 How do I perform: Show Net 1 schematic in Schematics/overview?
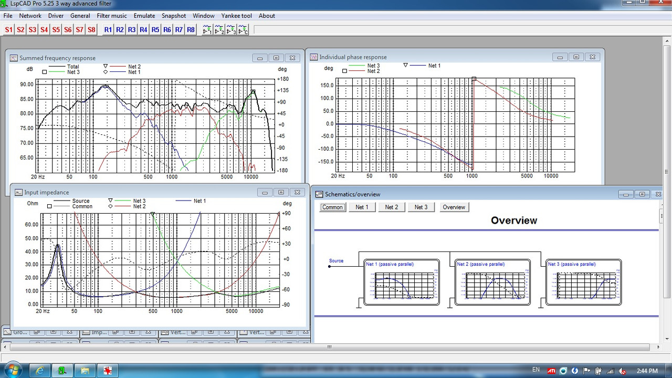point(362,207)
